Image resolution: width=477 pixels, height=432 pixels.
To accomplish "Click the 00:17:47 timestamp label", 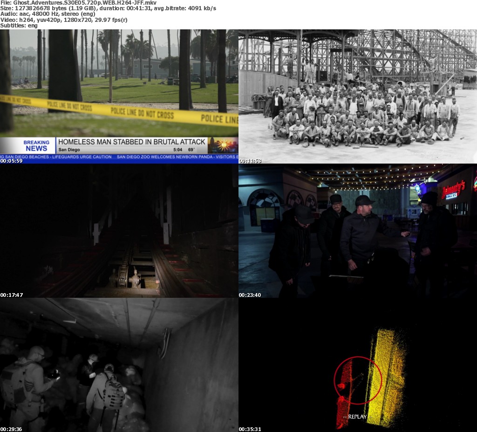I will click(12, 295).
